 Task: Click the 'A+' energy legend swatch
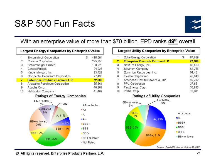pos(81,110)
